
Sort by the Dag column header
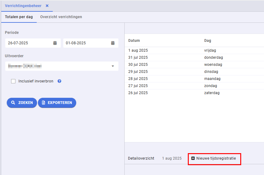208,41
